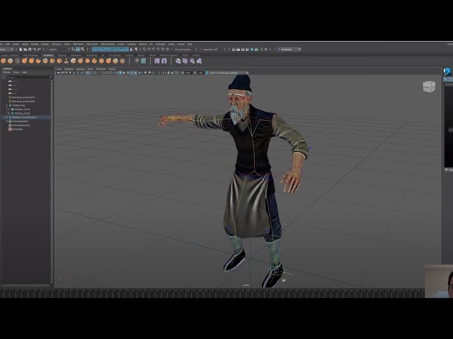The width and height of the screenshot is (453, 339).
Task: Click the No Live Surface field
Action: click(183, 49)
